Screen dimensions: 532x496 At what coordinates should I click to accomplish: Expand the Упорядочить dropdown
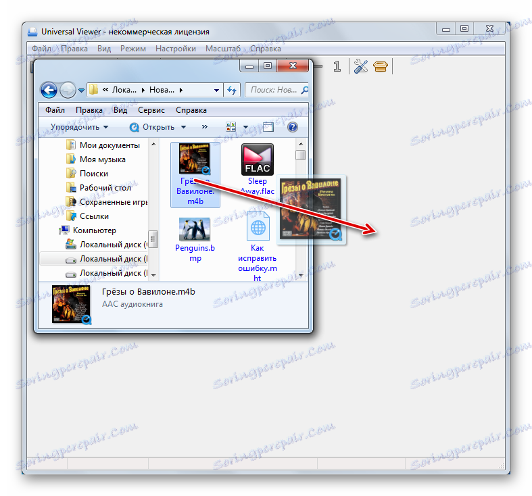point(79,127)
